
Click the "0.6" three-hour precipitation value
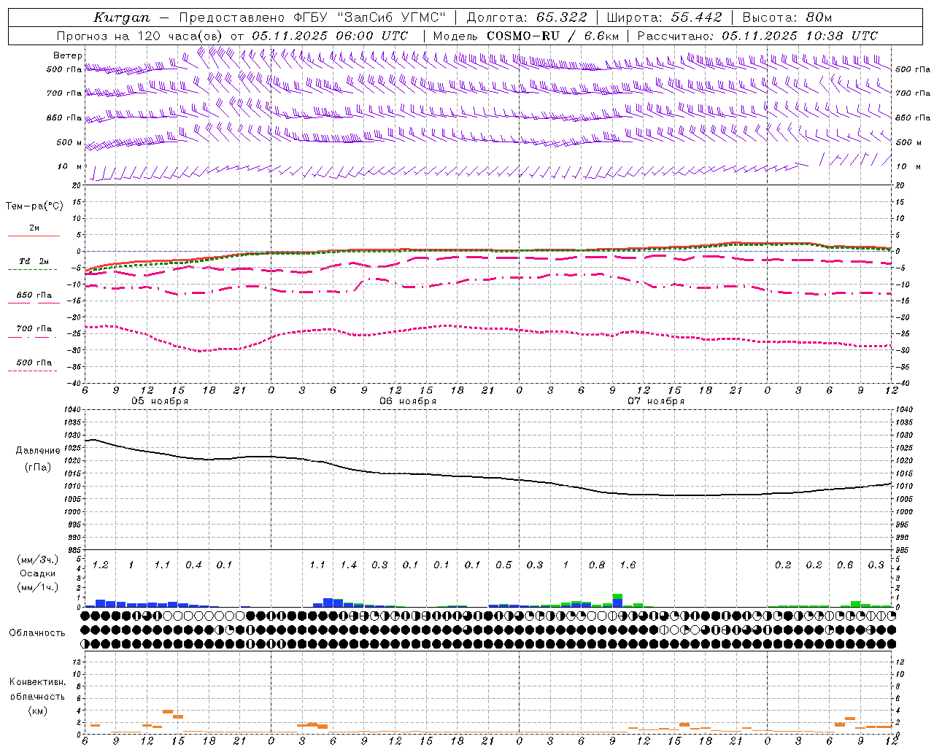click(x=845, y=565)
